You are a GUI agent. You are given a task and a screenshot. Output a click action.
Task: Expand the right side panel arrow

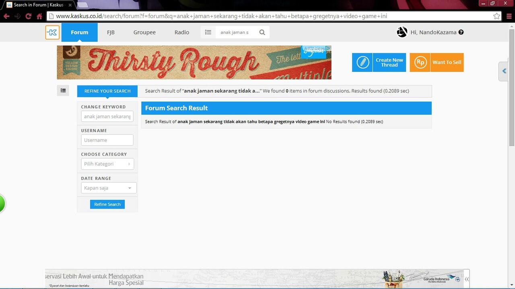[x=504, y=71]
